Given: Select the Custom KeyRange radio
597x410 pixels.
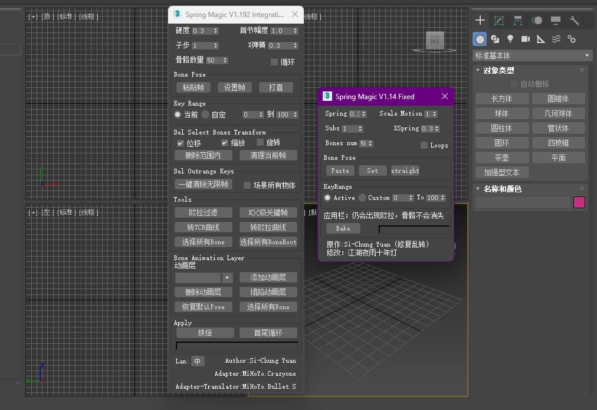Looking at the screenshot, I should click(362, 198).
